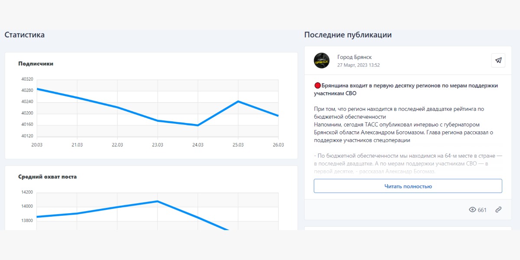Viewport: 520px width, 260px height.
Task: Click the eye views icon beside 661
Action: point(473,210)
